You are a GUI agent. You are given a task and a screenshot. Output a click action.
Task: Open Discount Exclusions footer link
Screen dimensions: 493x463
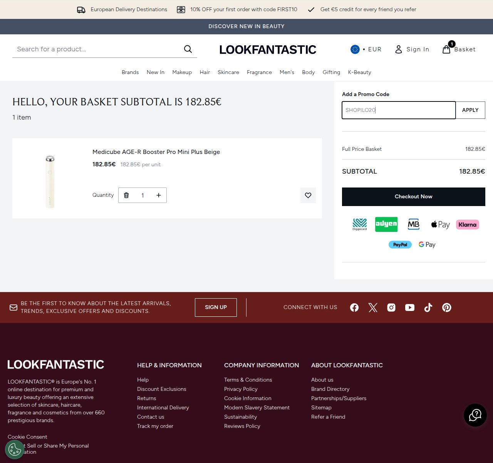point(162,389)
